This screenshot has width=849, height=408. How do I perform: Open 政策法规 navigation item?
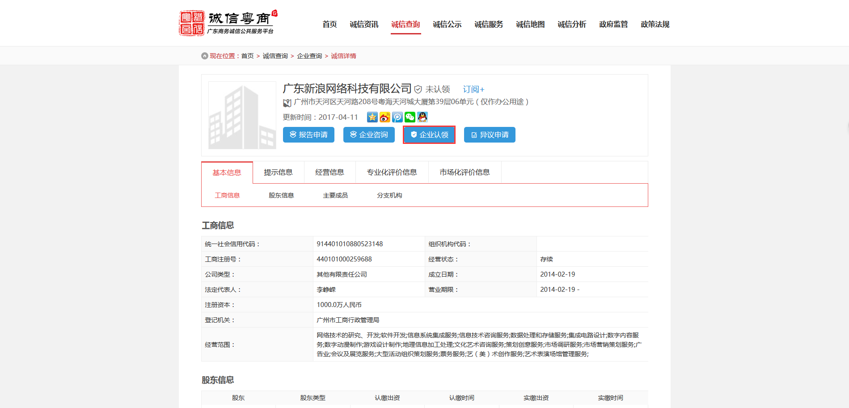(x=655, y=24)
